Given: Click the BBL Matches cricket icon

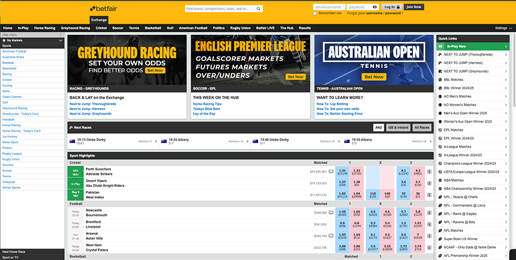Looking at the screenshot, I should (440, 79).
